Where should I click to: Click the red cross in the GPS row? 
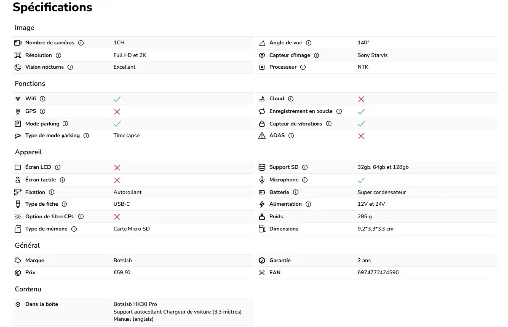[x=117, y=112]
